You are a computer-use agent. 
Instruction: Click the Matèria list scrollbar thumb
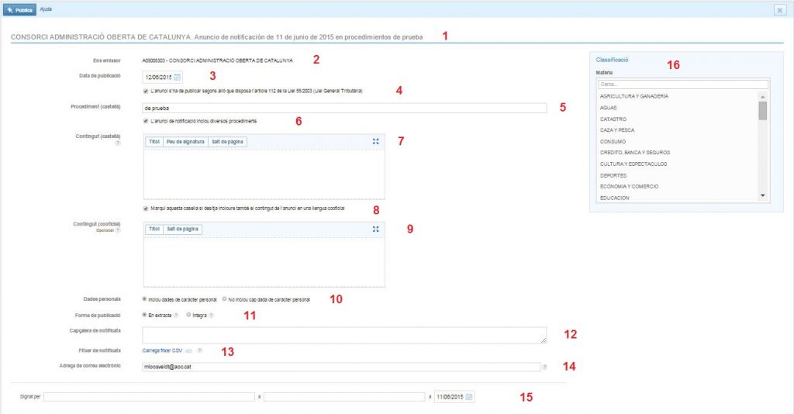763,110
